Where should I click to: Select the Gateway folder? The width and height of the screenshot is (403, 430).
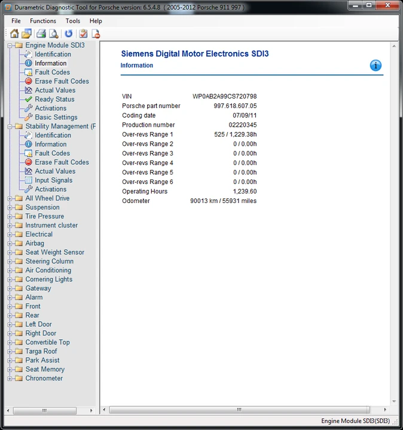pos(38,288)
